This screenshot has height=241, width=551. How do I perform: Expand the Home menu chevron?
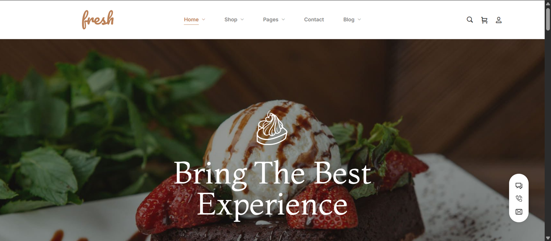pos(204,20)
